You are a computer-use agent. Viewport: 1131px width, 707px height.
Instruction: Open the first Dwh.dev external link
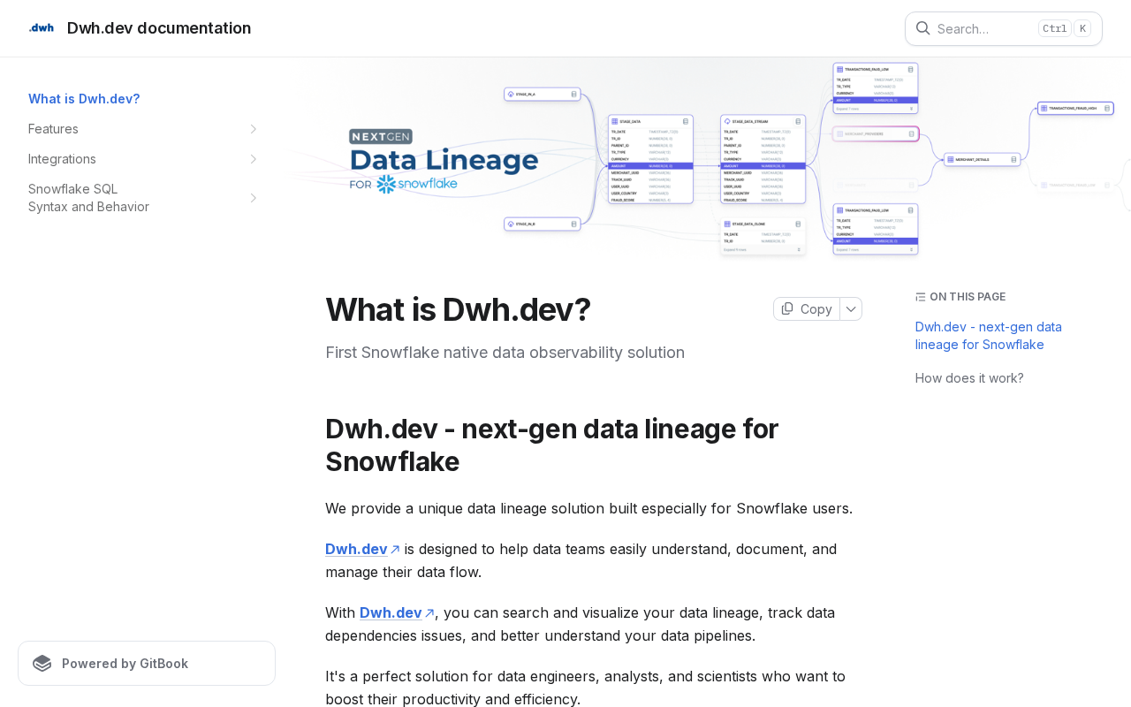click(x=362, y=549)
